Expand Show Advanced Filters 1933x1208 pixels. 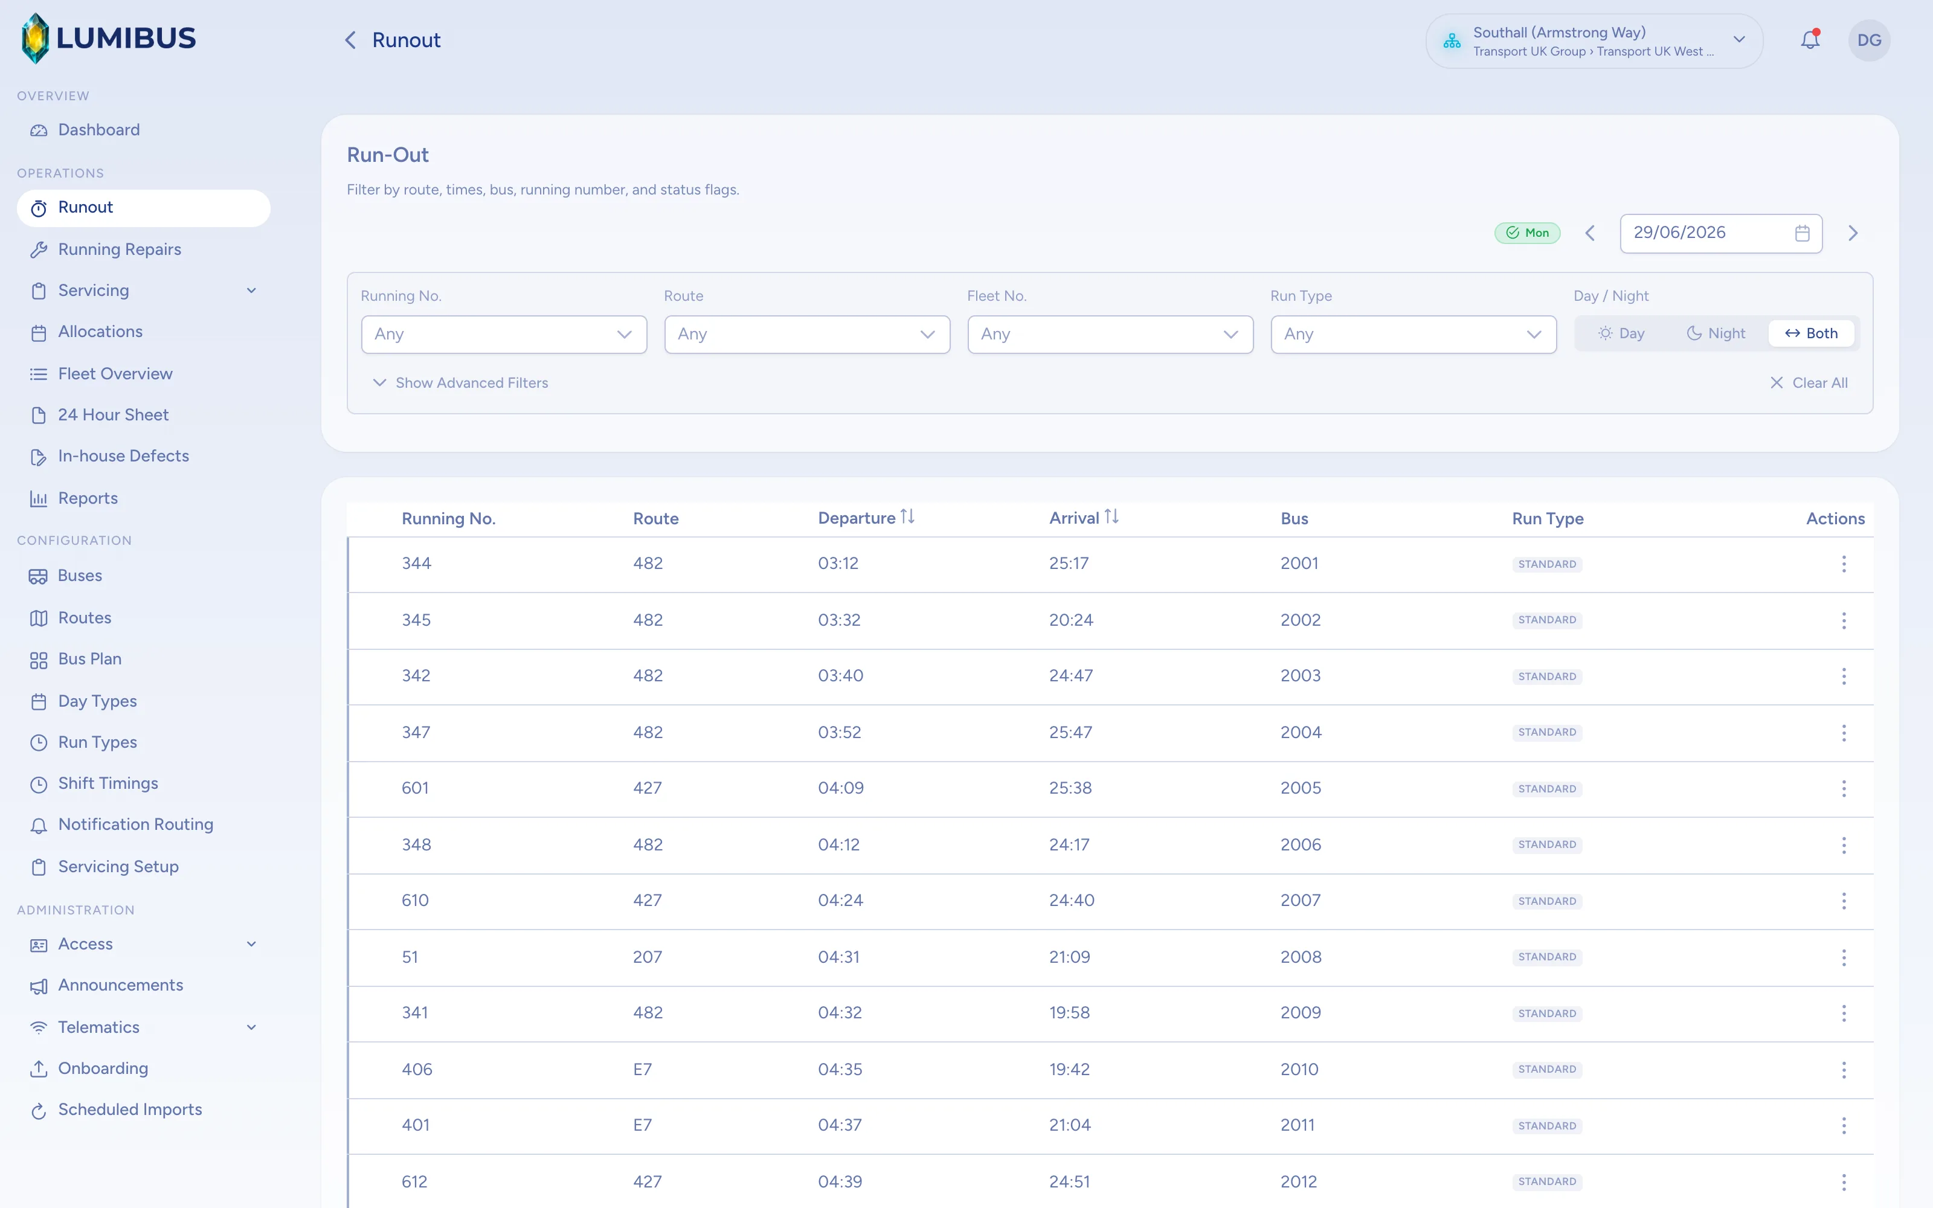[x=461, y=383]
